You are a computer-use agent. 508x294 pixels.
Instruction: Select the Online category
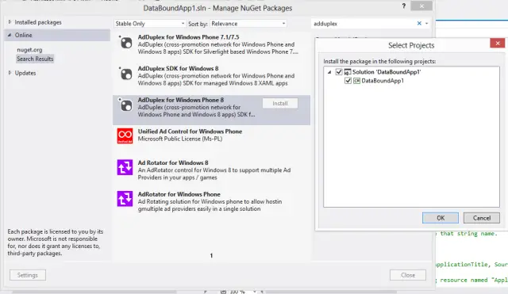point(57,35)
